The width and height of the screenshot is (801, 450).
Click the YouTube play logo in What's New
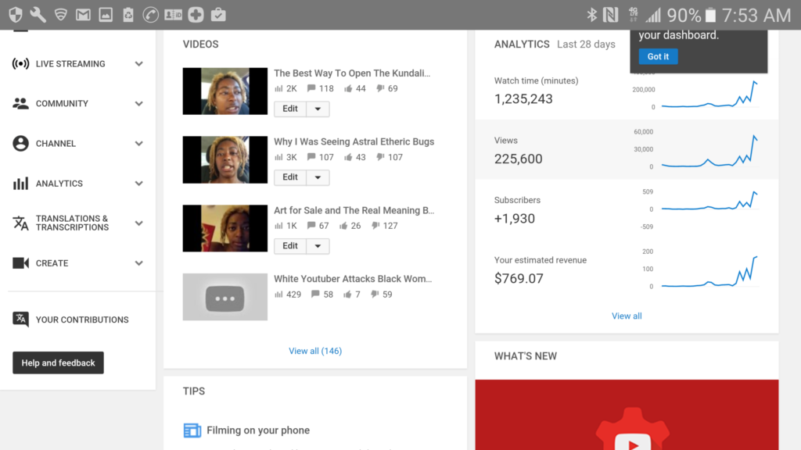(x=632, y=442)
